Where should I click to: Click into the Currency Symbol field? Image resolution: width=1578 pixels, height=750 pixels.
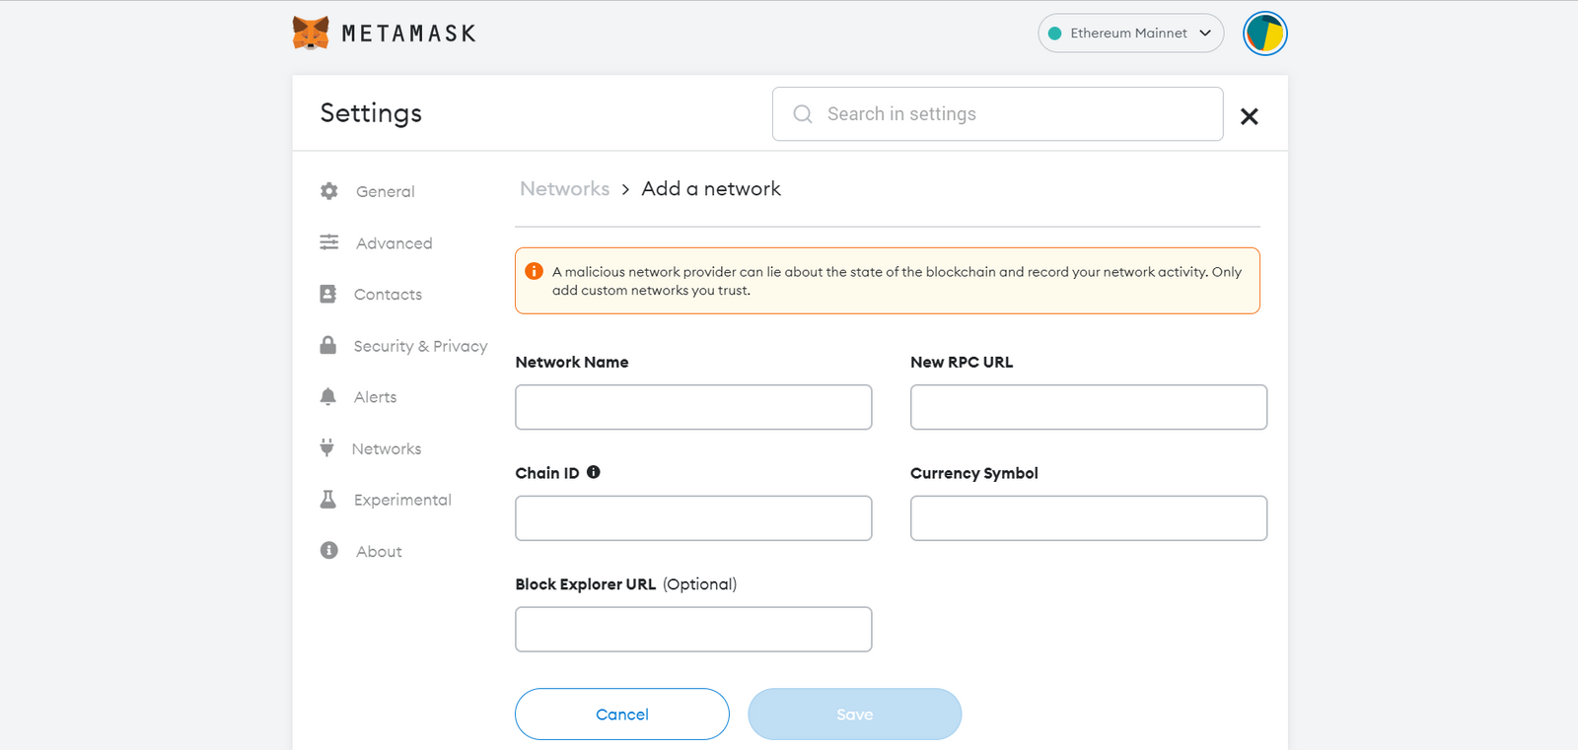click(x=1089, y=518)
